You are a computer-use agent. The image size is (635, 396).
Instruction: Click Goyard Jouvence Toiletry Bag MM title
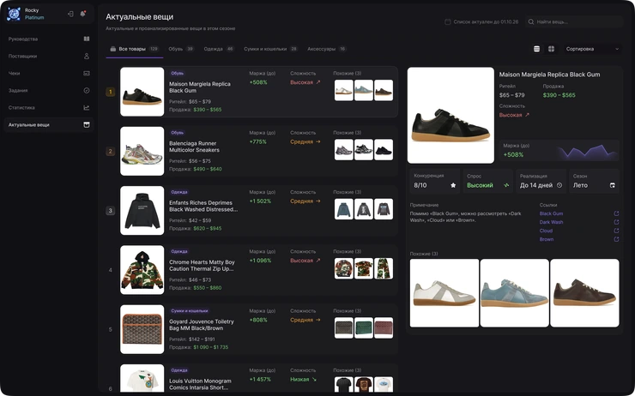point(202,325)
